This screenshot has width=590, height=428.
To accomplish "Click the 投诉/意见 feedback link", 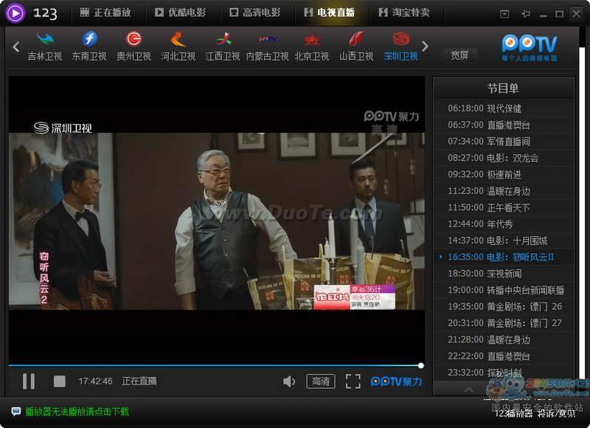I will (x=557, y=413).
